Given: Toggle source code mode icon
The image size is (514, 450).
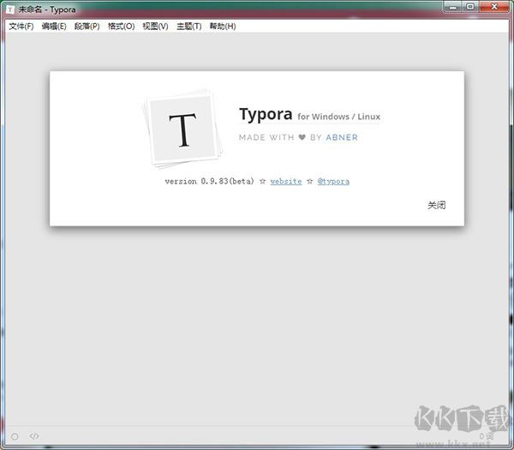Looking at the screenshot, I should [34, 436].
